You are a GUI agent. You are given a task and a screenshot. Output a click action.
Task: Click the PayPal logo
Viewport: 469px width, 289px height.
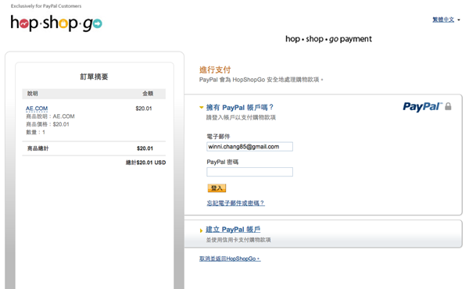[423, 107]
